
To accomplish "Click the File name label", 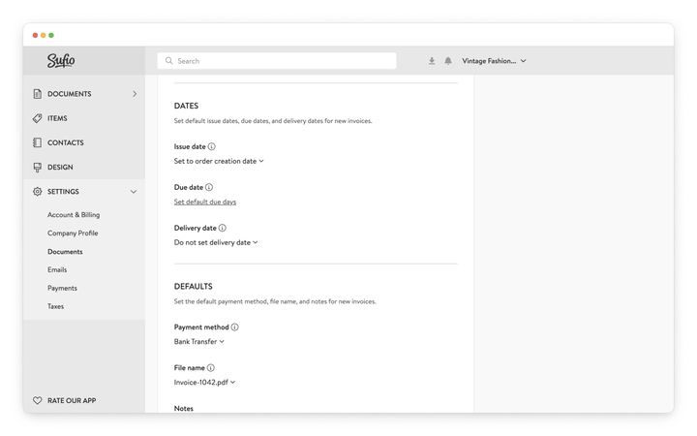I will [190, 368].
